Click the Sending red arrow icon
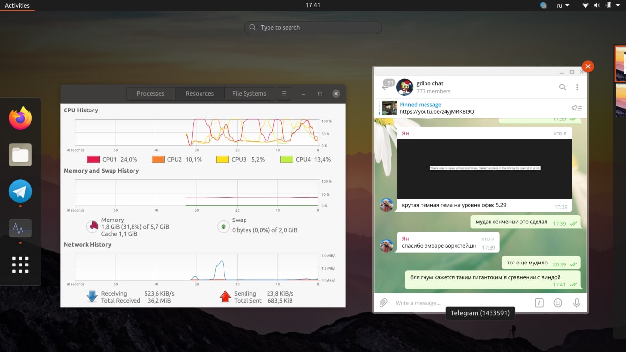This screenshot has height=352, width=626. coord(225,296)
